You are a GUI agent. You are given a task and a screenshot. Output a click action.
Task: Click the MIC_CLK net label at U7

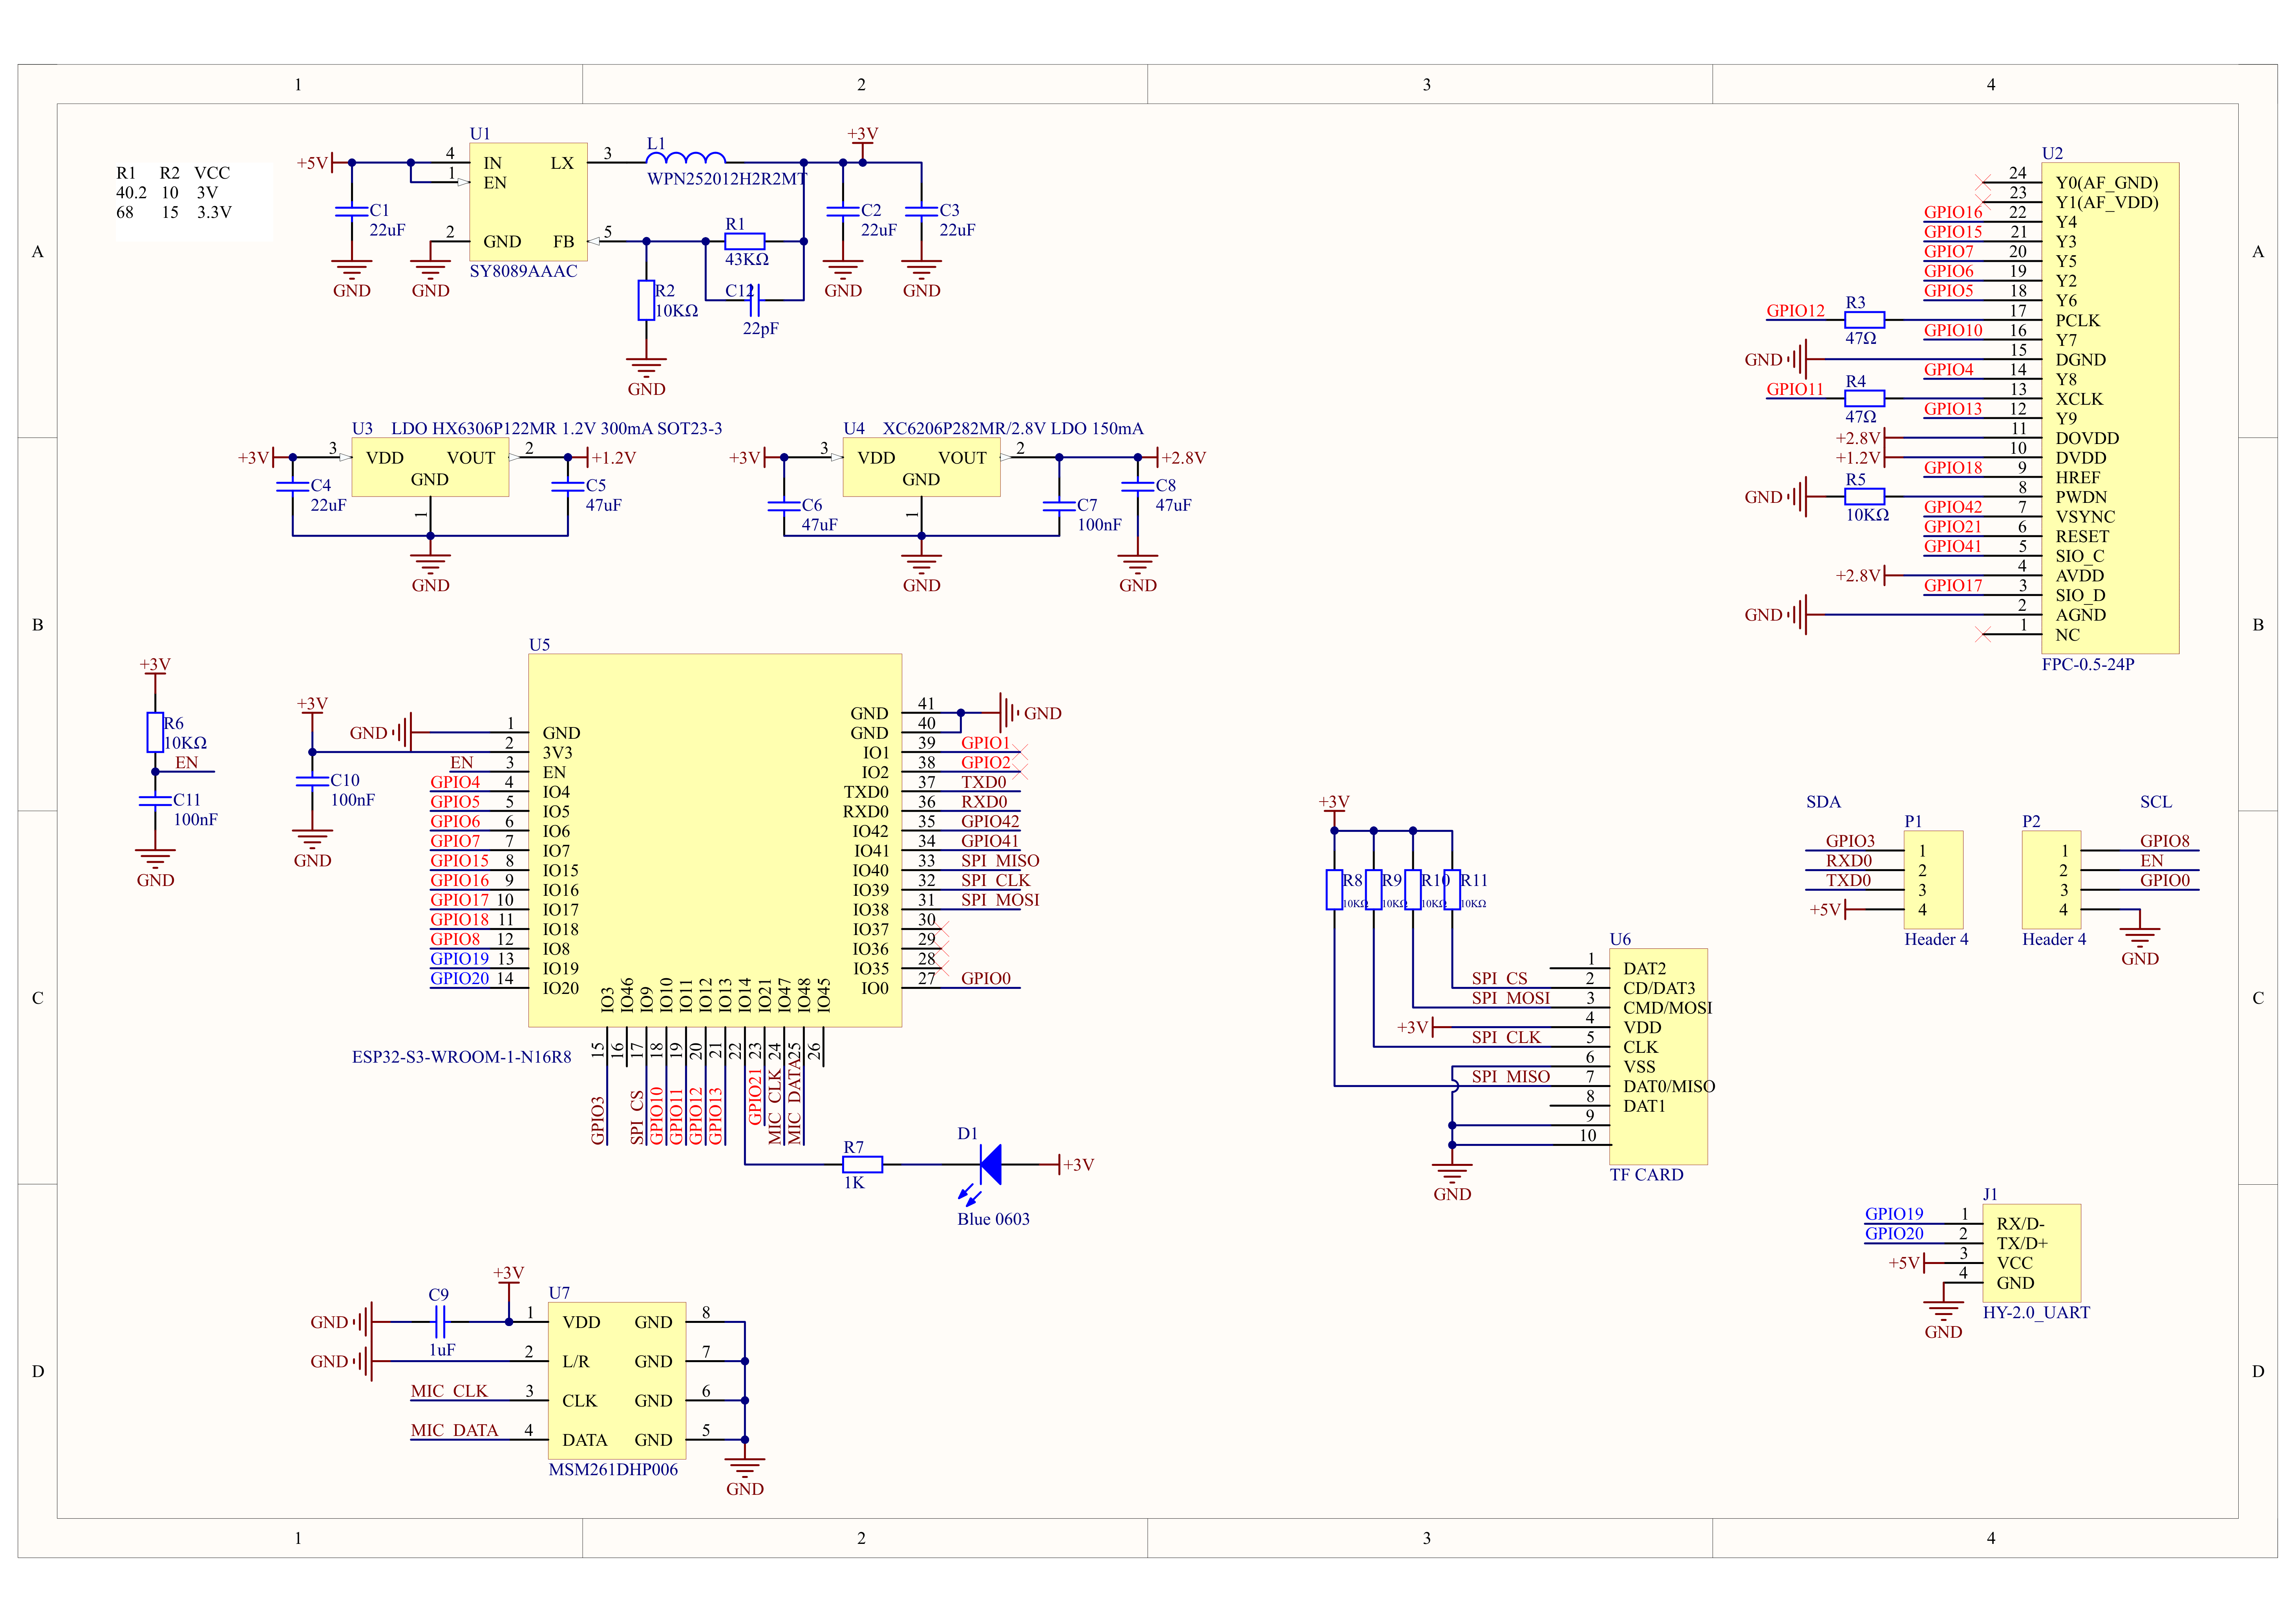[449, 1391]
